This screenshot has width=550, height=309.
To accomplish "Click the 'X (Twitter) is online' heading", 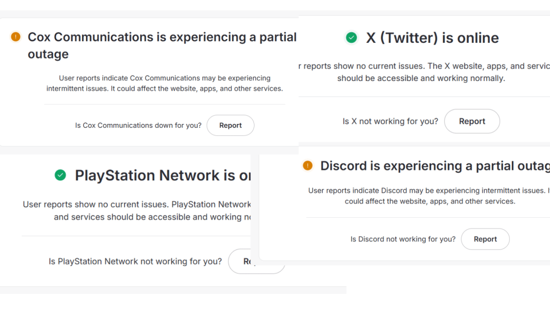I will 432,38.
